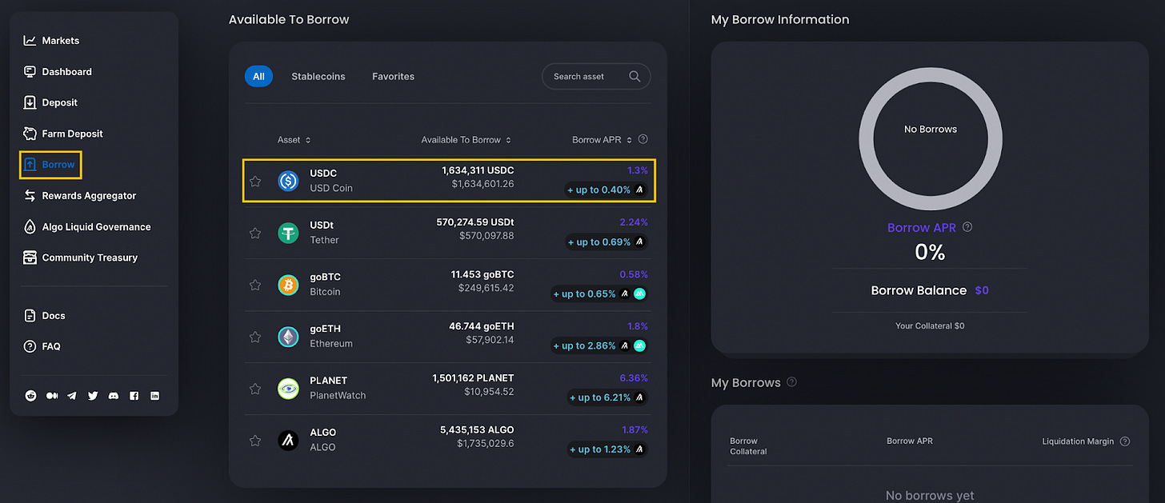Switch to the Stablecoins tab

318,77
